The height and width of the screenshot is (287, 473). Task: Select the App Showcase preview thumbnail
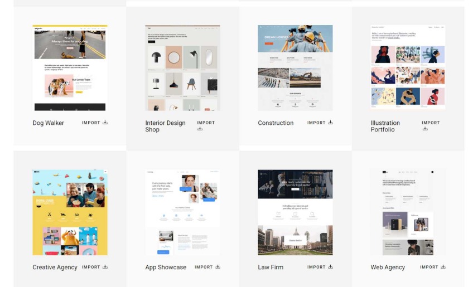click(x=182, y=212)
